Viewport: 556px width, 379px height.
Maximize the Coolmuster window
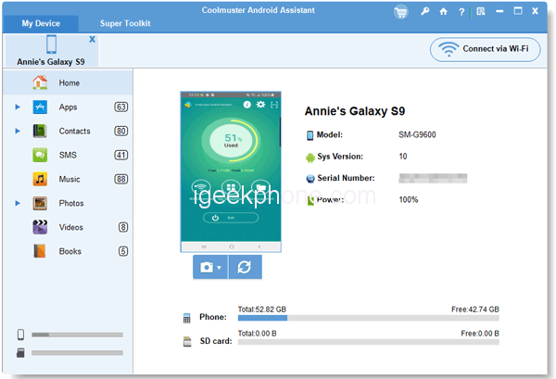pyautogui.click(x=518, y=11)
